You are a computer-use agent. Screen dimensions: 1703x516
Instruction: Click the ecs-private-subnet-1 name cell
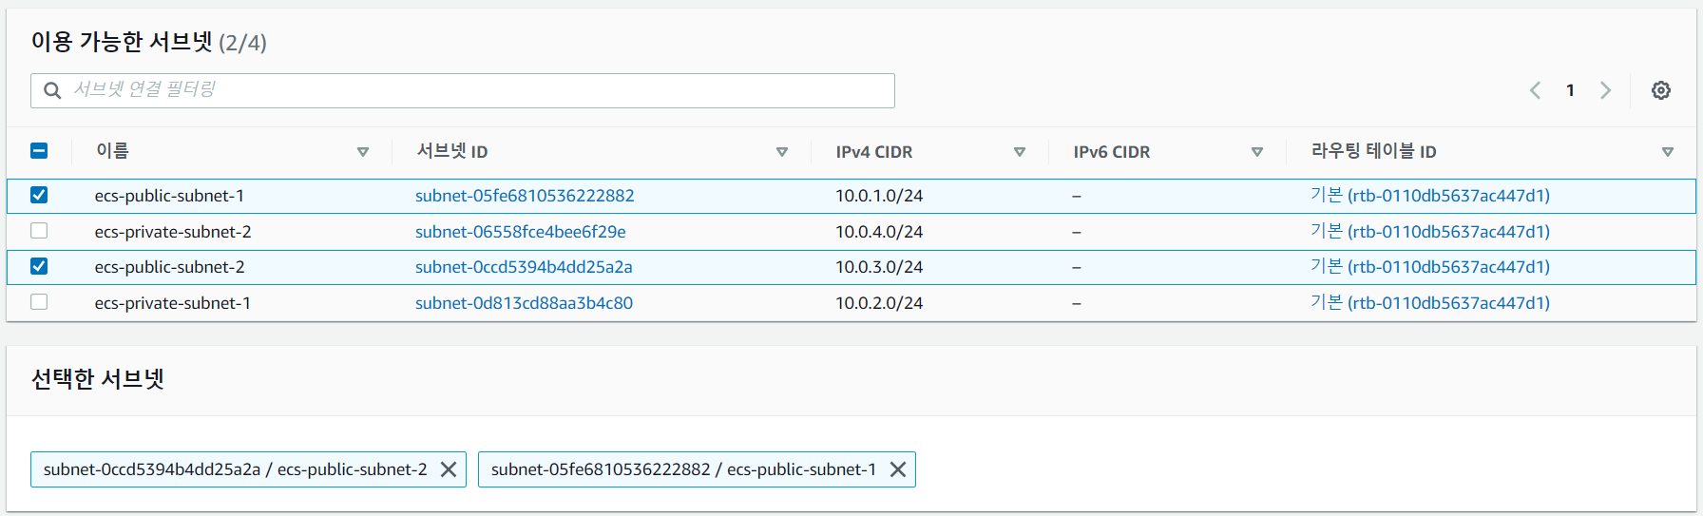coord(173,303)
